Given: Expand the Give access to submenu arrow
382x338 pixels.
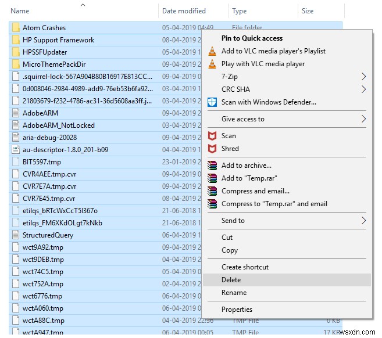Looking at the screenshot, I should (364, 119).
